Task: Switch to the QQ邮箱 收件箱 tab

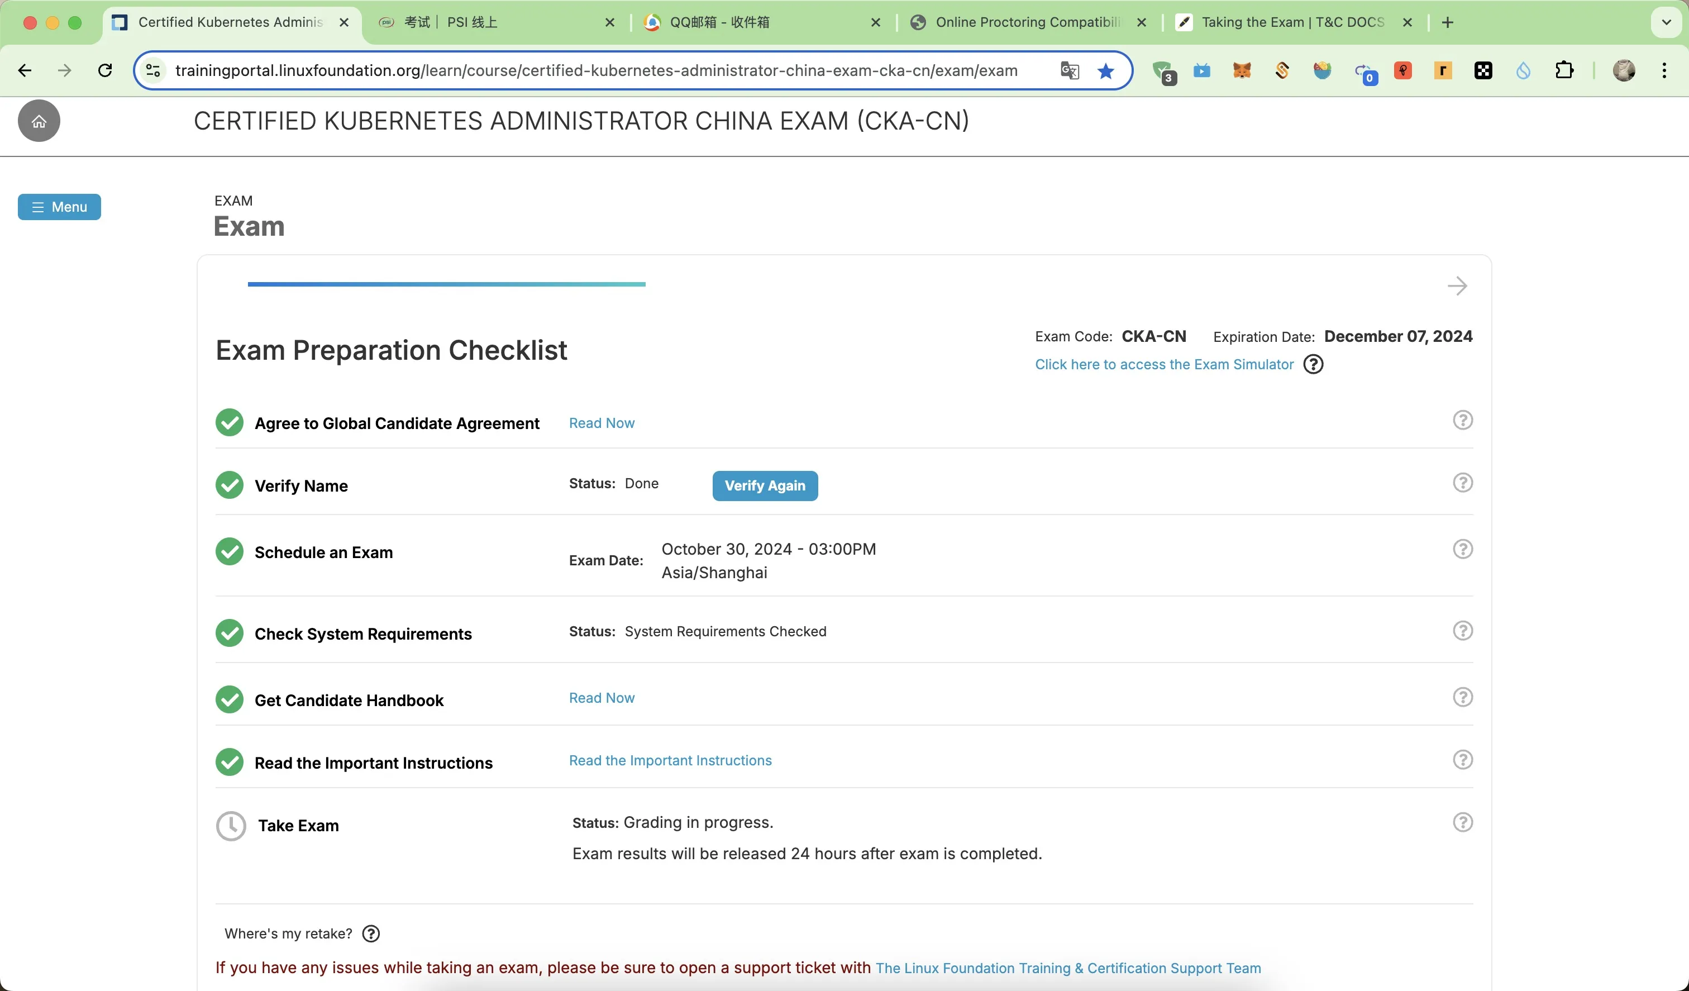Action: point(719,22)
